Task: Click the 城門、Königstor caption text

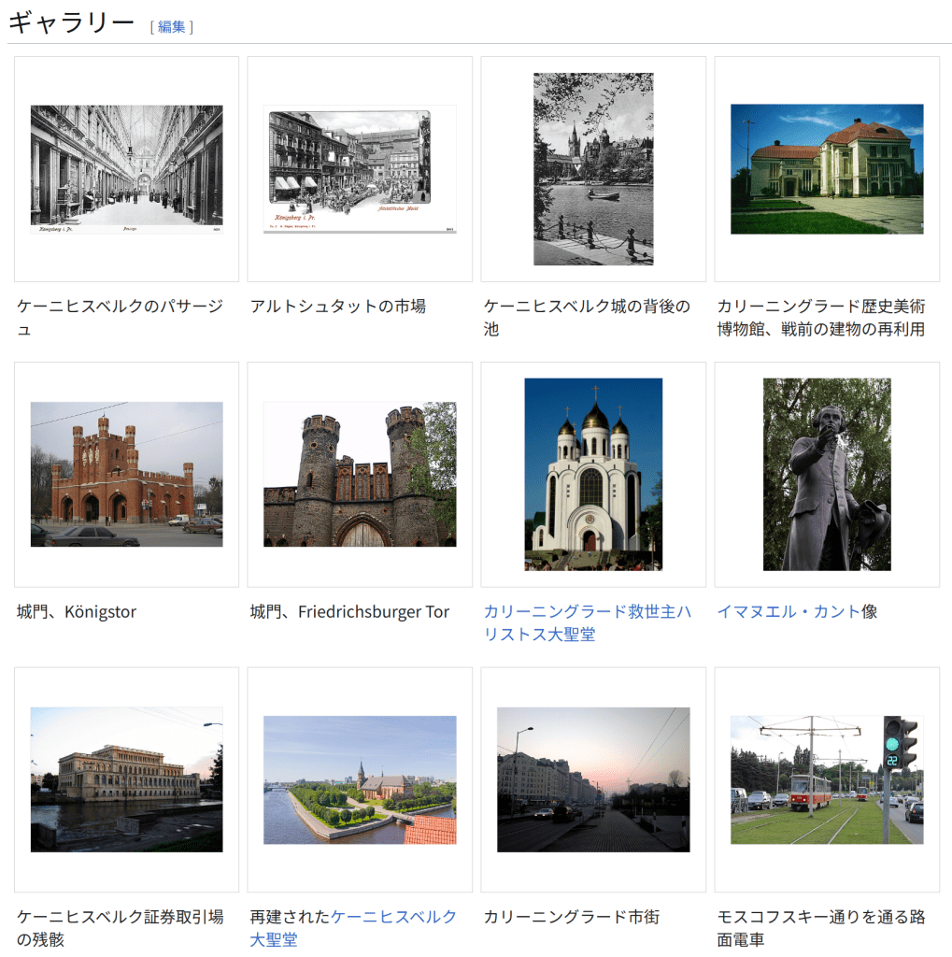Action: click(77, 612)
